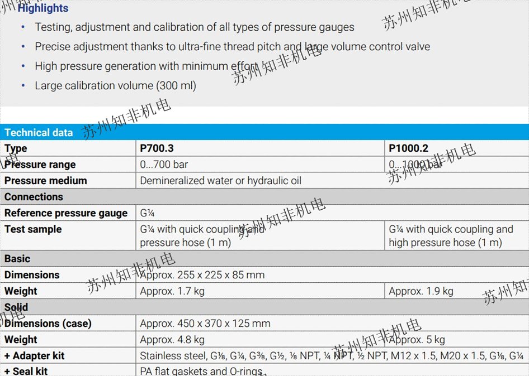Select the Dimensions (case) row label
Viewport: 529px width, 376px height.
(48, 324)
